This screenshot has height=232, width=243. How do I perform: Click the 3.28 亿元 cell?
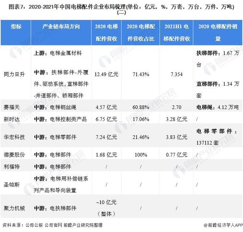click(176, 119)
